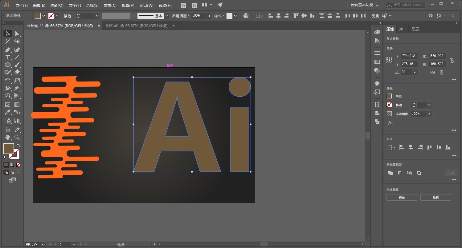
Task: Select the Magic Wand tool
Action: (x=8, y=41)
